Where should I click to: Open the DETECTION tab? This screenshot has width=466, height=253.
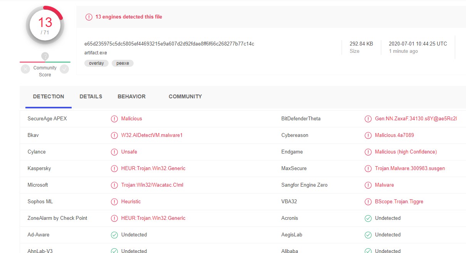(49, 96)
